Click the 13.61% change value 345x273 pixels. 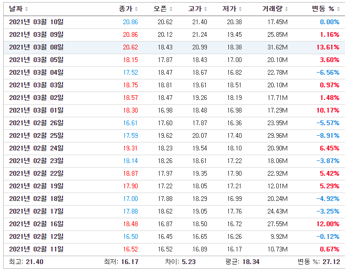(x=328, y=47)
